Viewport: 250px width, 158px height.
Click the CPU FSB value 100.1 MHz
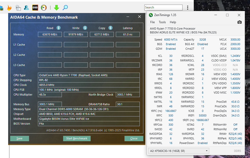[x=89, y=90]
